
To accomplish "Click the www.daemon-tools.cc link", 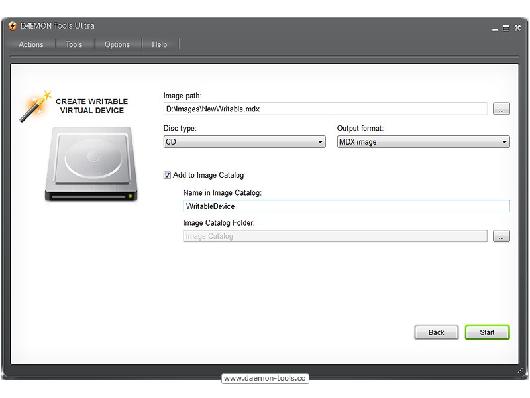I will tap(265, 378).
